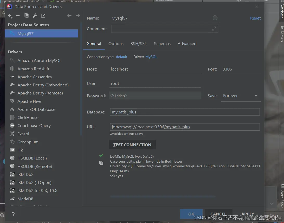Add a new data source with plus icon

(x=10, y=16)
